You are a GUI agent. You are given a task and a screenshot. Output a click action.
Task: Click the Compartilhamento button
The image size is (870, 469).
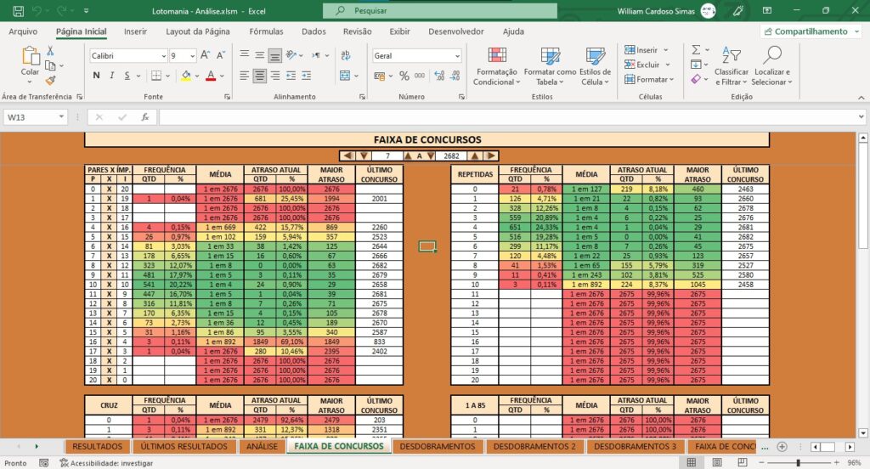click(811, 31)
